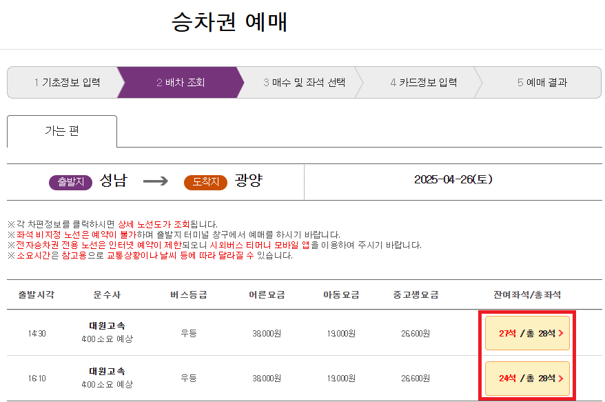Click the 14:30 departure time cell
605x402 pixels.
pyautogui.click(x=37, y=333)
